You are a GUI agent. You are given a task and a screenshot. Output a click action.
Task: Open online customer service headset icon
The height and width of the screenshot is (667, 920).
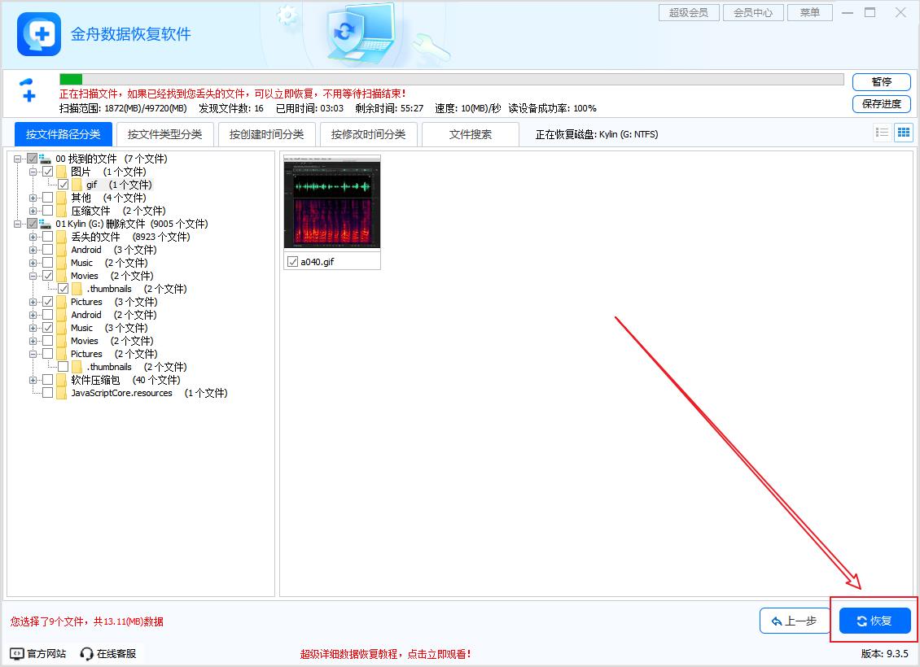pos(87,653)
